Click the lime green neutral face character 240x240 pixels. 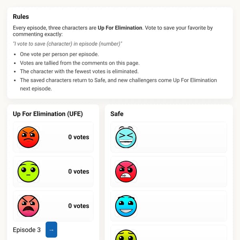click(28, 172)
